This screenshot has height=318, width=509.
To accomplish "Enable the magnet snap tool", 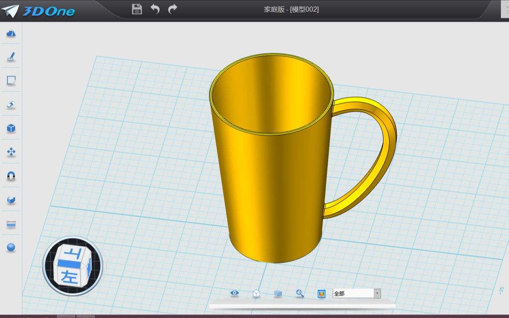I will pos(11,176).
